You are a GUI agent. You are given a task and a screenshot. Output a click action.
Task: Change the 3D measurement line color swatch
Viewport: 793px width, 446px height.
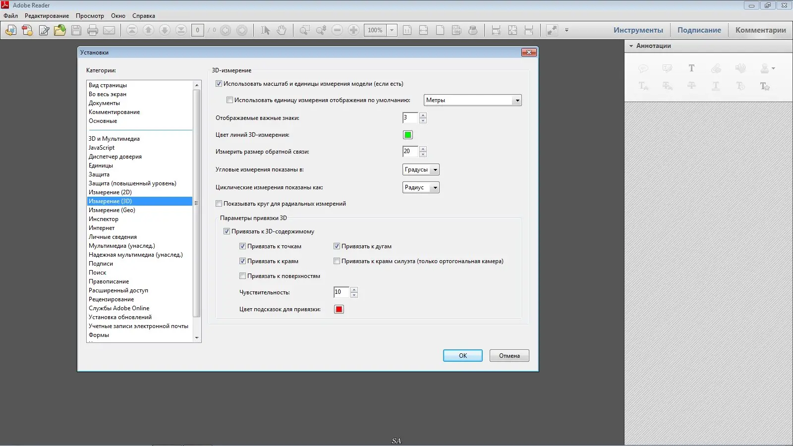pyautogui.click(x=407, y=134)
